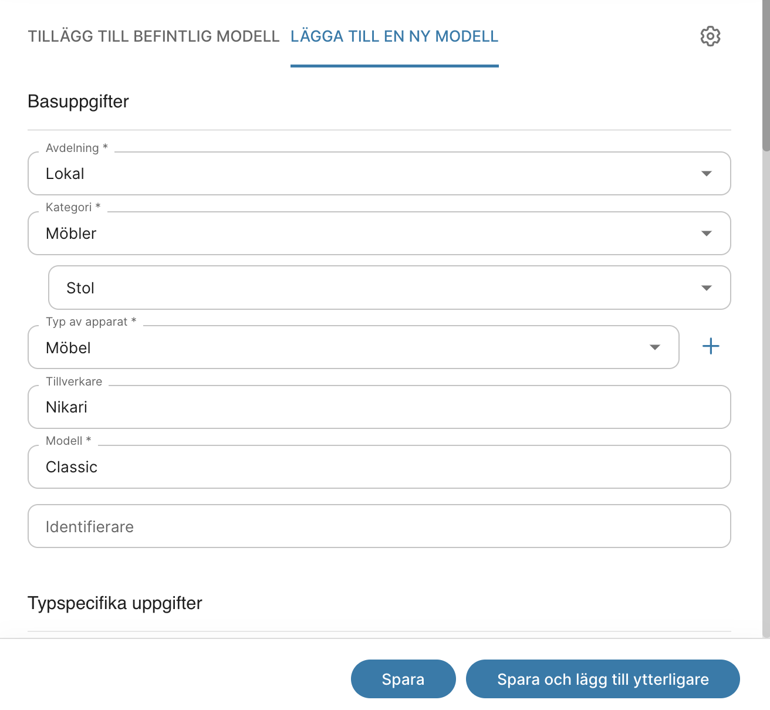
Task: Select the Lokal value in Avdelning
Action: tap(65, 174)
